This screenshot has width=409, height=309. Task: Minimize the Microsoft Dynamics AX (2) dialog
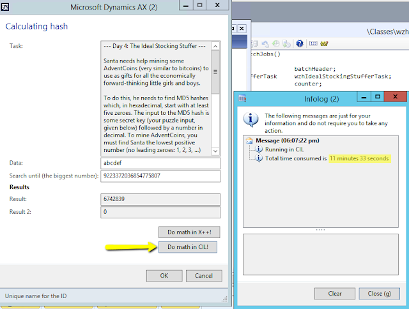click(186, 5)
